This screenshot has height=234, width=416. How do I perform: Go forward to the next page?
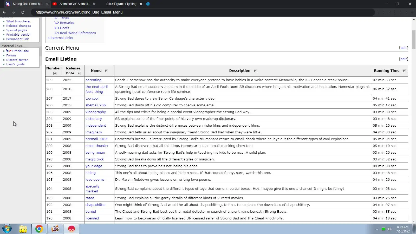pos(14,12)
